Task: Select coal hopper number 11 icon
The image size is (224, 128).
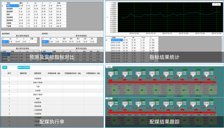Action: pyautogui.click(x=111, y=104)
